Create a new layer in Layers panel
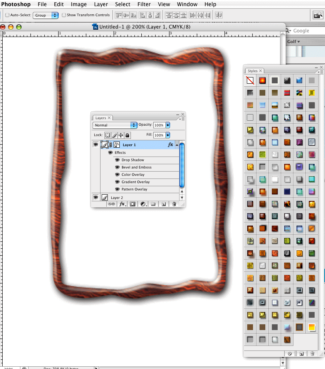 point(163,204)
